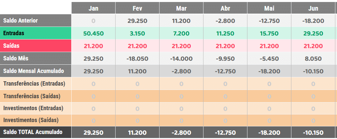
Task: Select Saldo Mês cell 8.050 in Jun
Action: [313, 59]
